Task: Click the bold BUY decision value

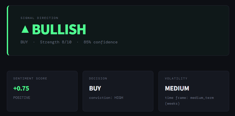Action: (x=95, y=88)
